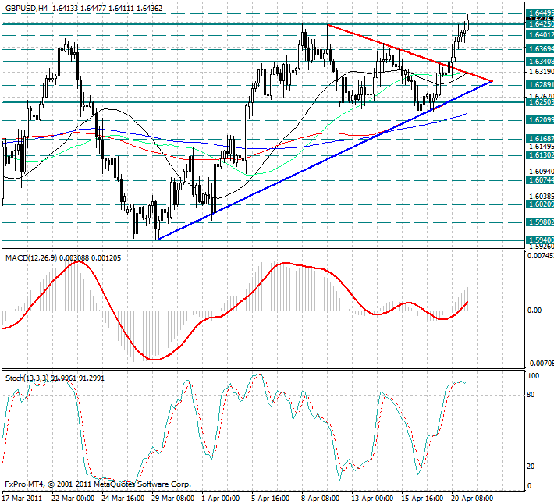The width and height of the screenshot is (554, 504).
Task: Click the 1.60744 price level tag
Action: (540, 180)
